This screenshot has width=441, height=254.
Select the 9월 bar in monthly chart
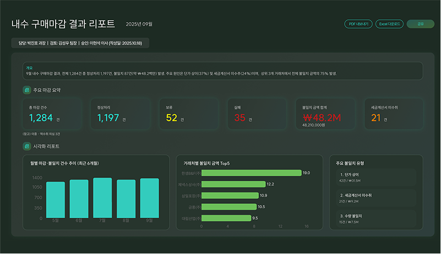click(x=149, y=198)
